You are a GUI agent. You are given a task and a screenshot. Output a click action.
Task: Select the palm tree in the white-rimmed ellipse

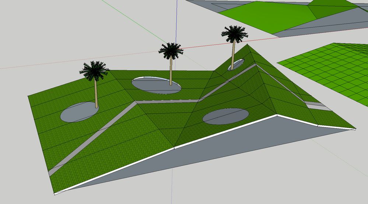tap(171, 63)
